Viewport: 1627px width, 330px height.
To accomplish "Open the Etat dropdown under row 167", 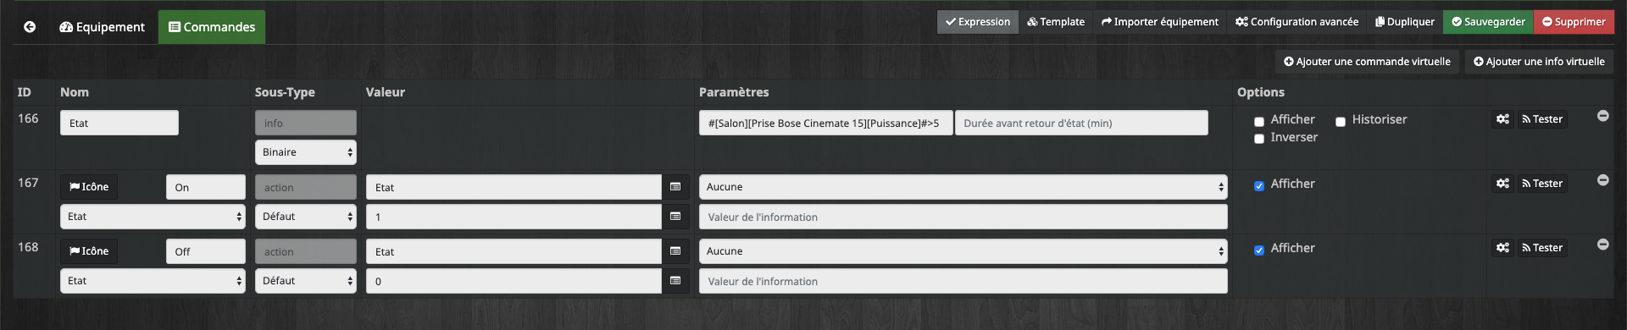I will click(153, 217).
